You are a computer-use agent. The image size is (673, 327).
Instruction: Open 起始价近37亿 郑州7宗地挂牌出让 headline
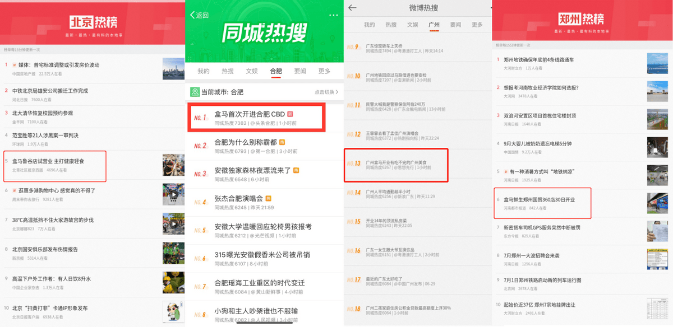[x=539, y=305]
